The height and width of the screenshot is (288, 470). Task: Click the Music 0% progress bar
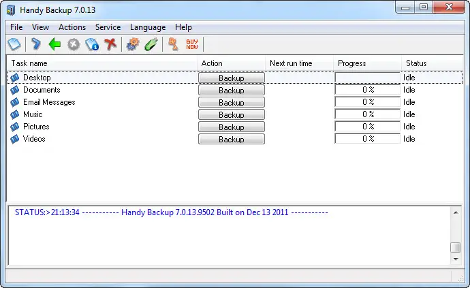coord(368,114)
